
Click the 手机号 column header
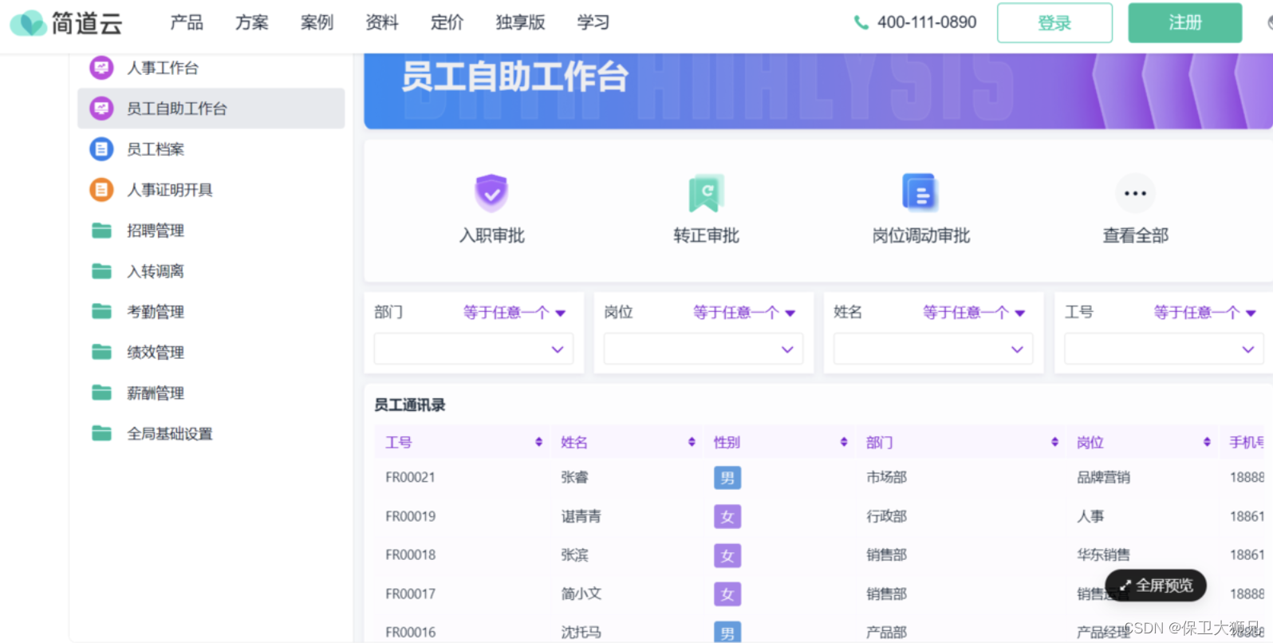coord(1247,442)
